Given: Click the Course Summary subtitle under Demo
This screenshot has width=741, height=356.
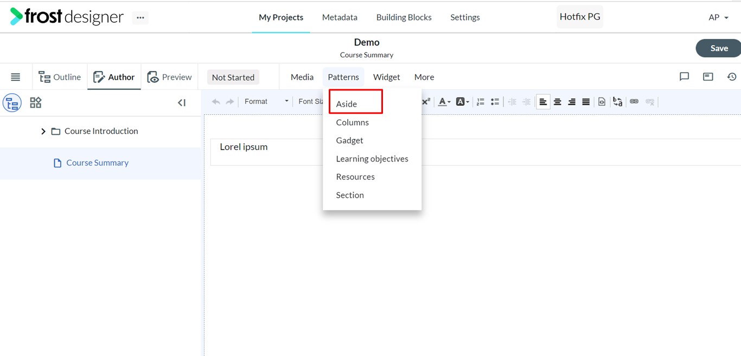Looking at the screenshot, I should 367,55.
